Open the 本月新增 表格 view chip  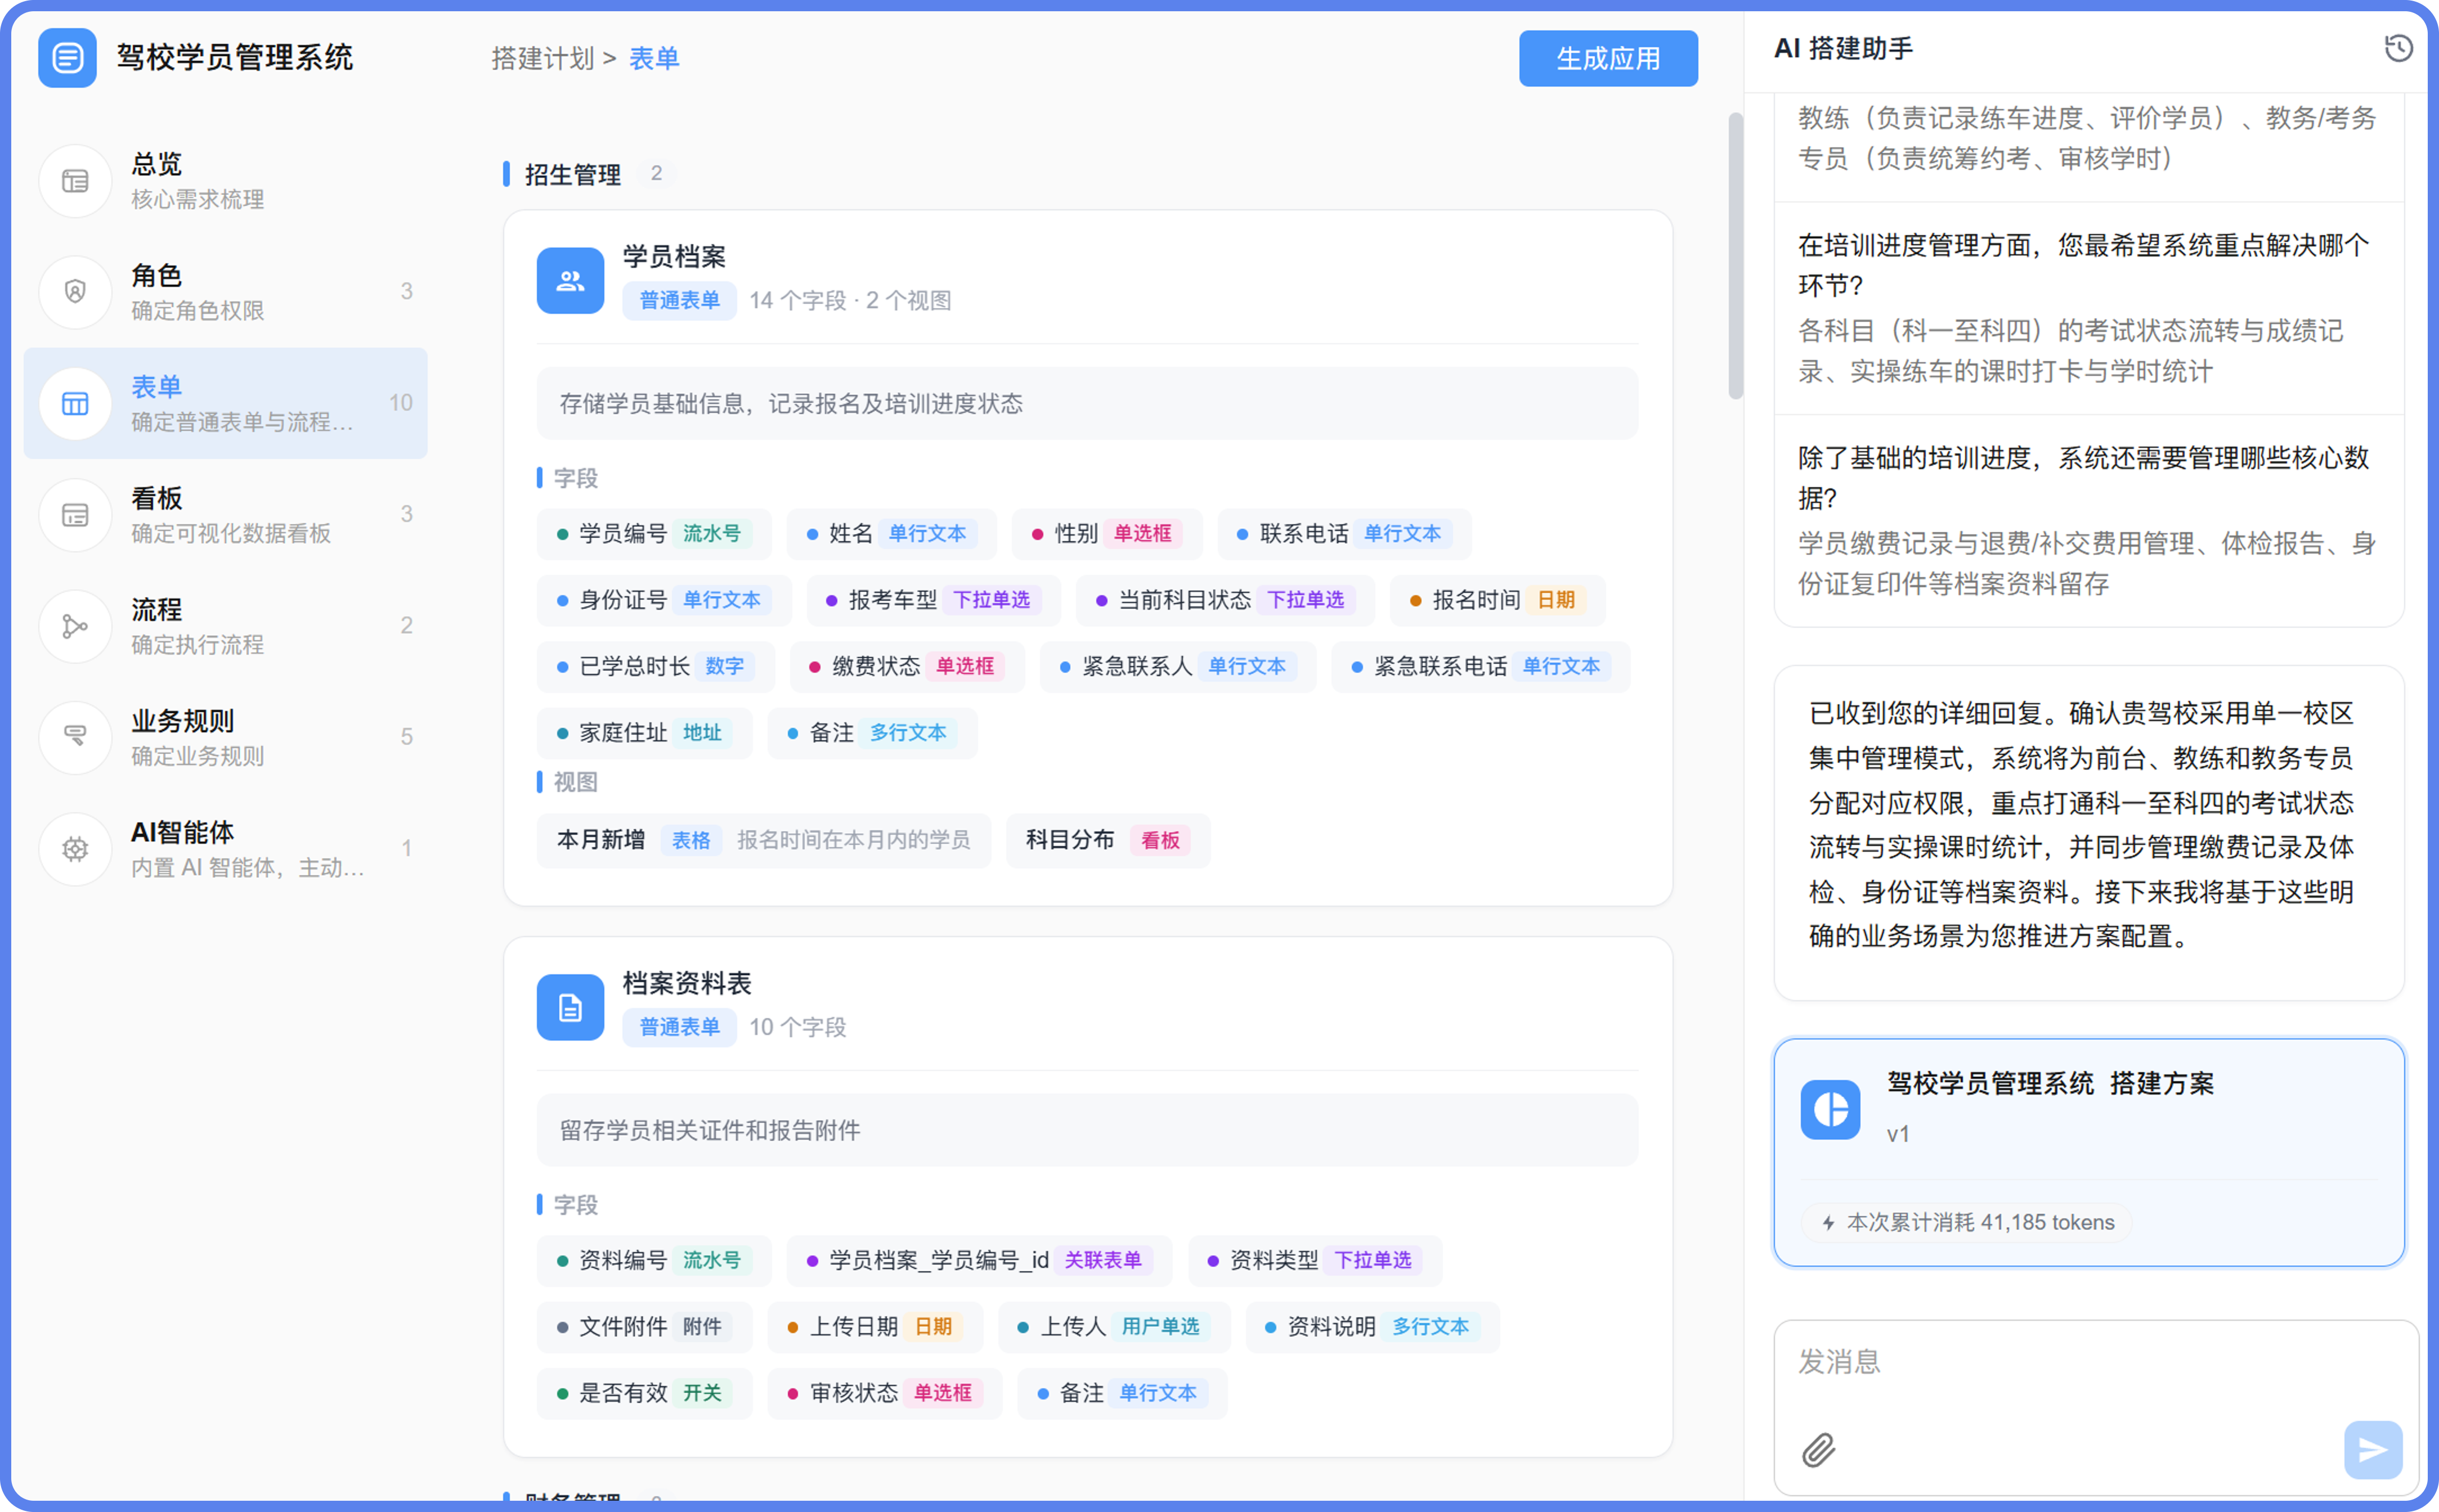pos(764,841)
